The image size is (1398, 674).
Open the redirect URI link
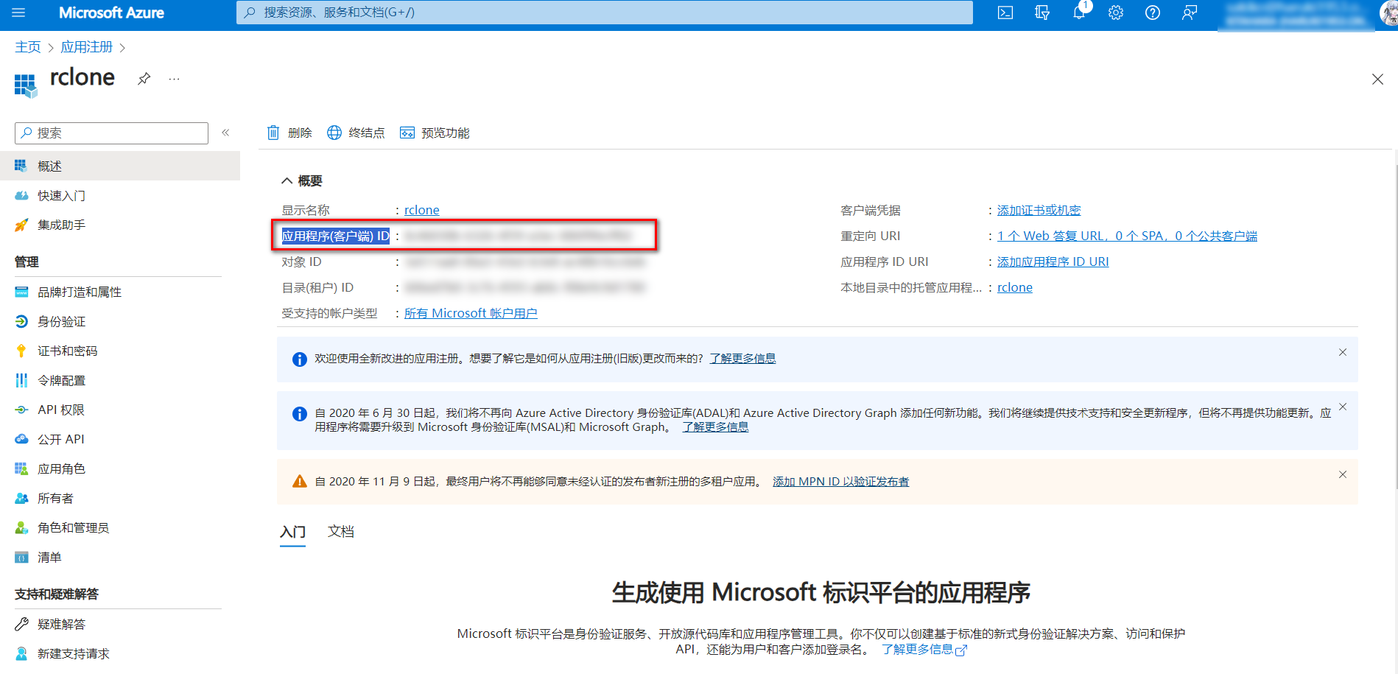tap(1127, 236)
